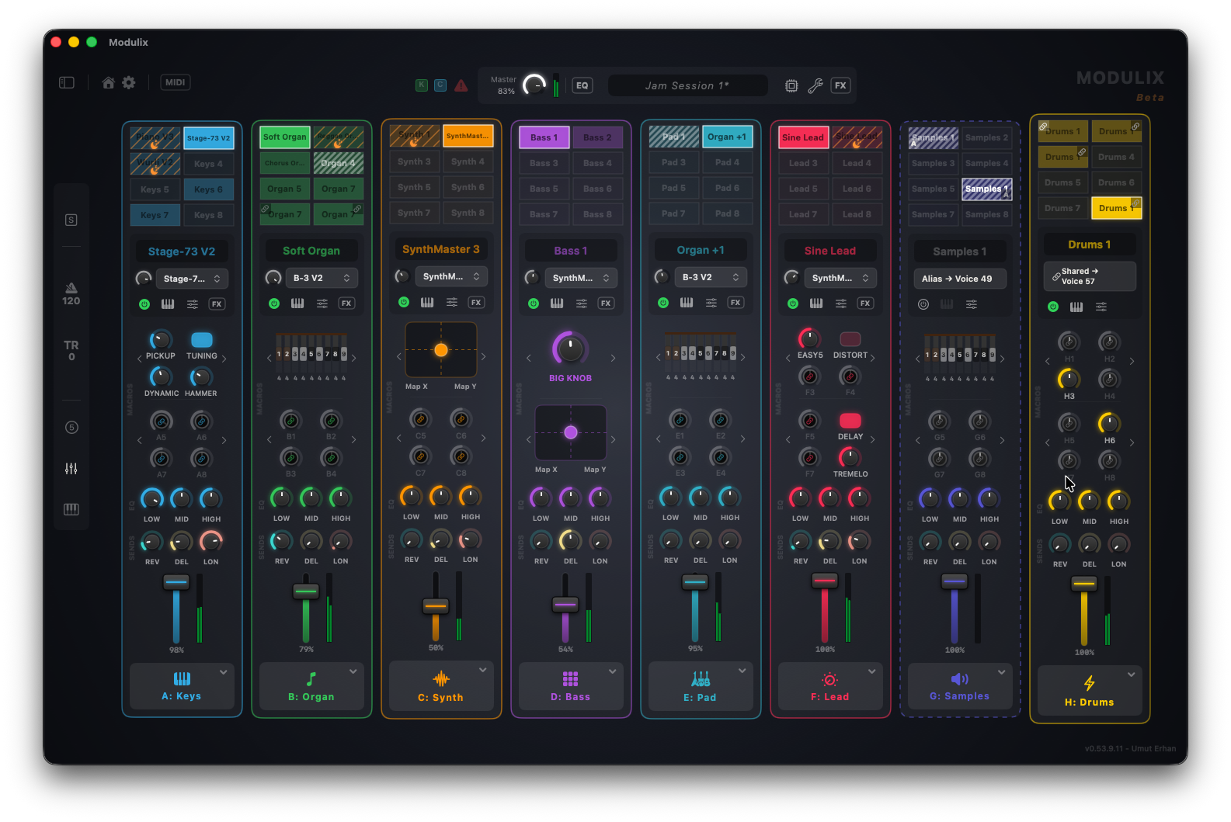Open mixer settings icon in Sine Lead channel
This screenshot has height=822, width=1231.
pyautogui.click(x=841, y=303)
